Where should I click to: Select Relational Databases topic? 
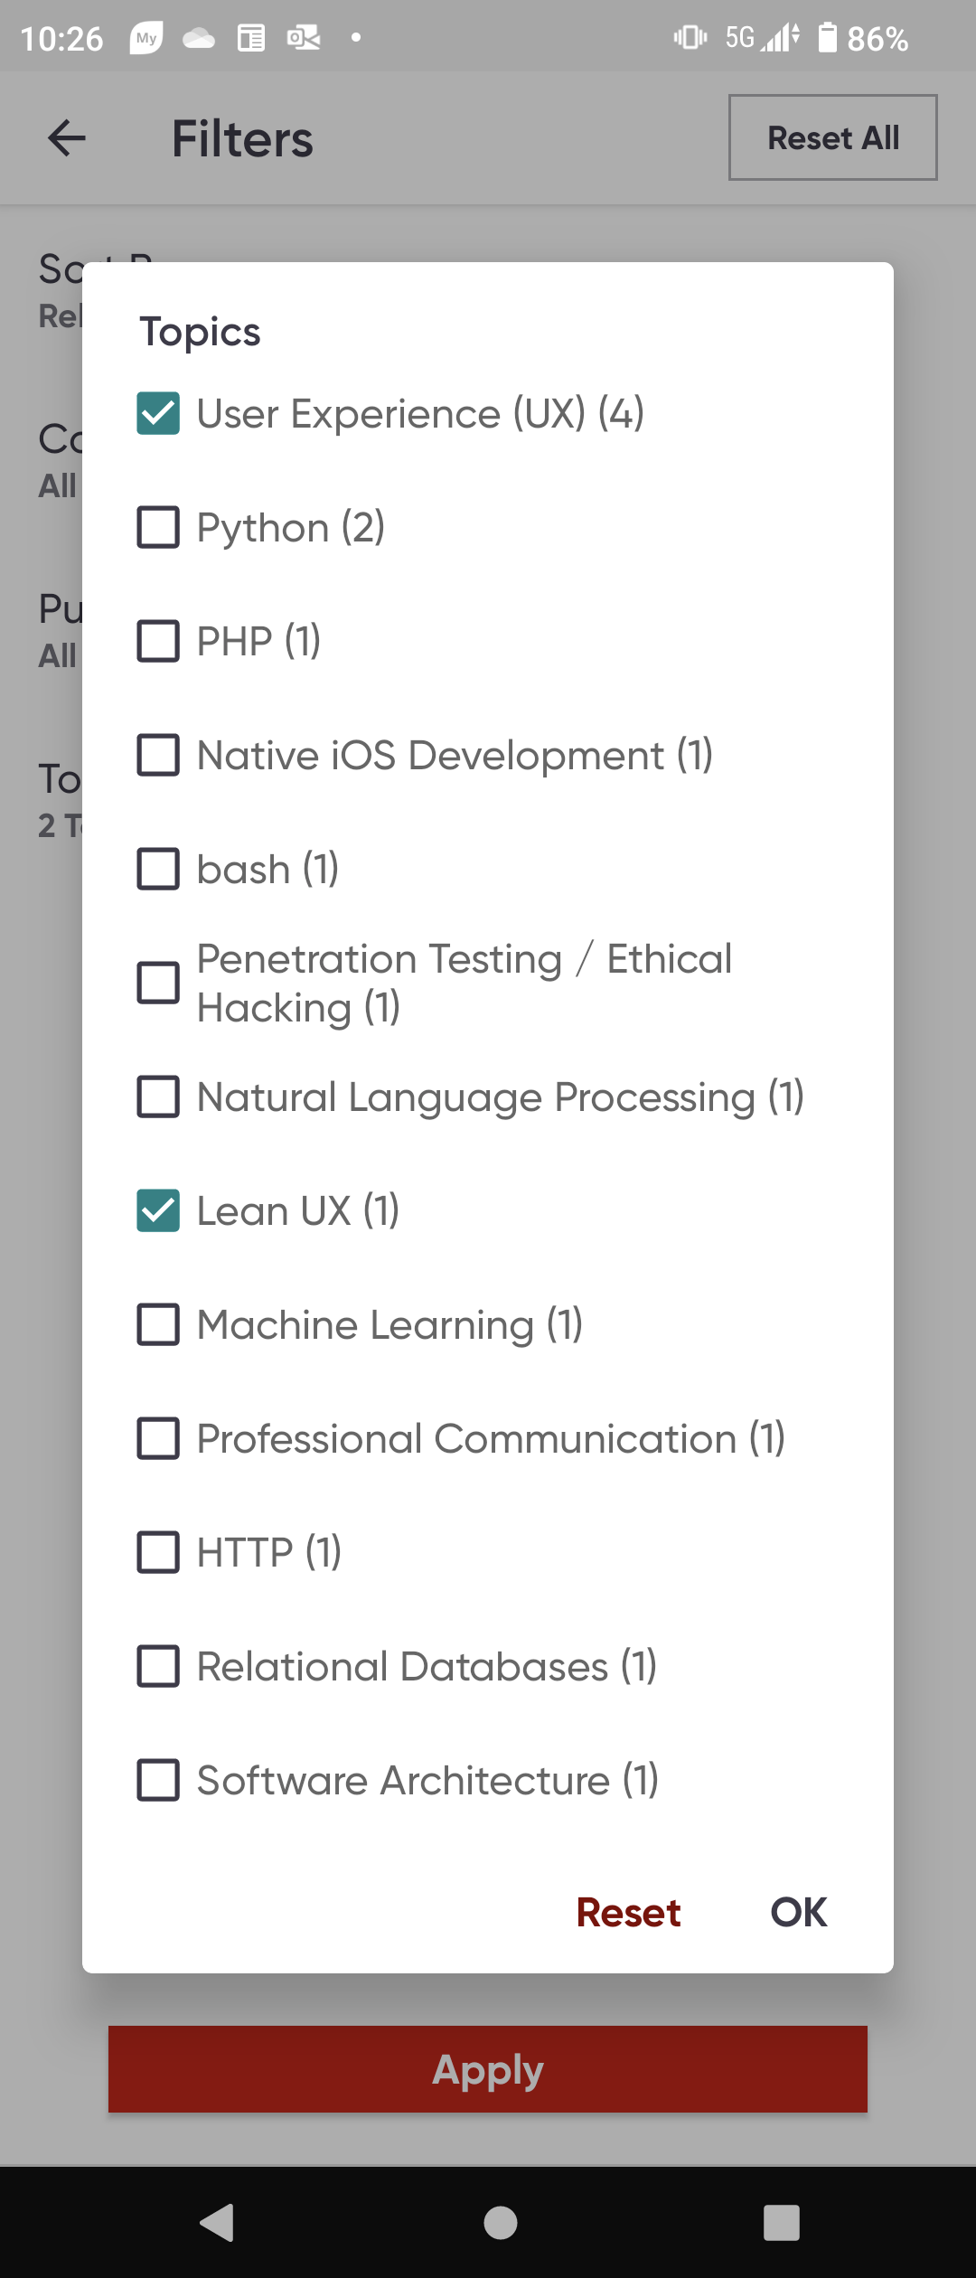pos(158,1666)
